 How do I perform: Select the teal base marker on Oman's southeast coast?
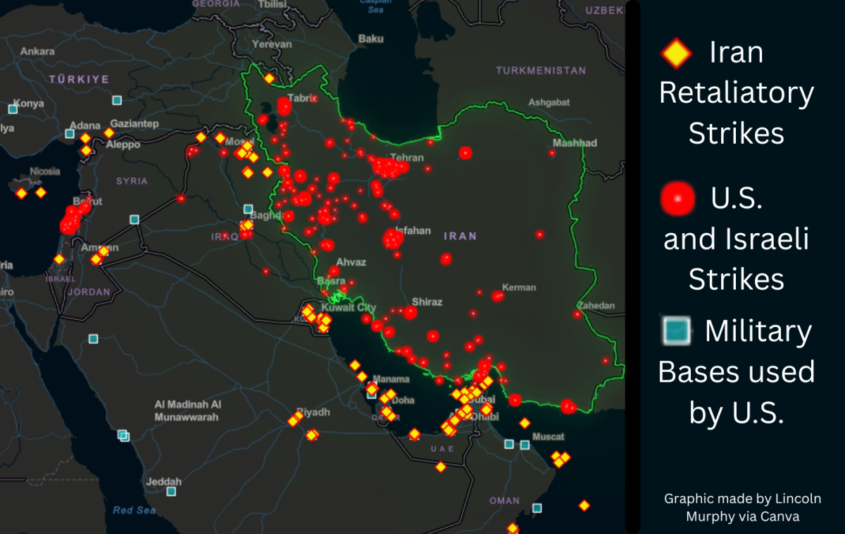click(x=537, y=508)
